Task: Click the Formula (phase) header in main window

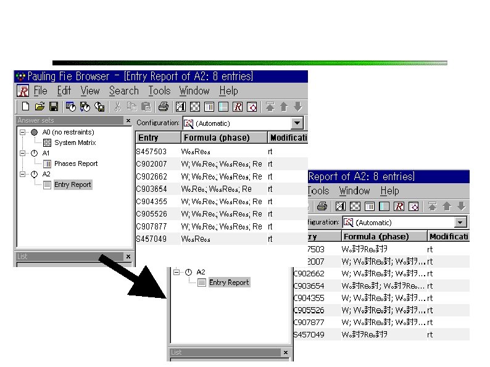Action: (224, 138)
